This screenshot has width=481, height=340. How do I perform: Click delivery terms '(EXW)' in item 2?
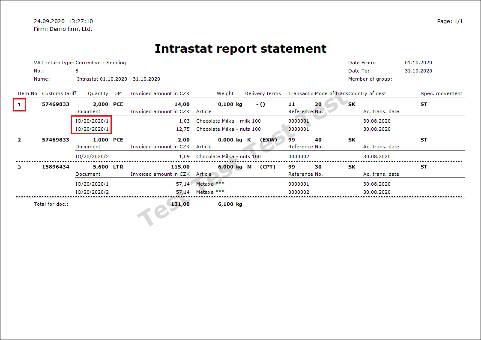pos(269,140)
